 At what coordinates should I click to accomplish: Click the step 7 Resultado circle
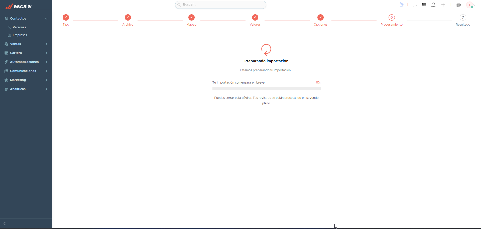point(463,17)
